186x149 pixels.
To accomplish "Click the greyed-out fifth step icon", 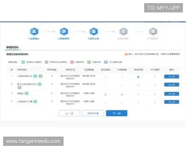I will click(x=152, y=31).
